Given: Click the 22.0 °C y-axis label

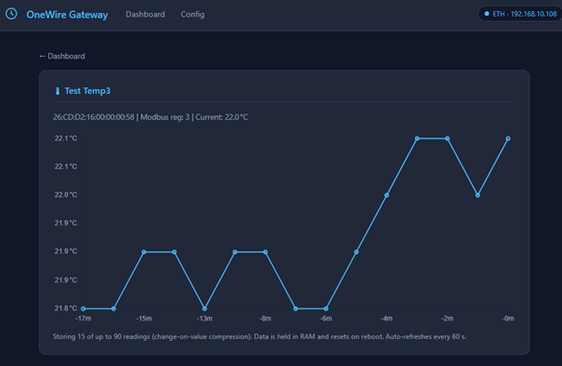Looking at the screenshot, I should point(66,195).
